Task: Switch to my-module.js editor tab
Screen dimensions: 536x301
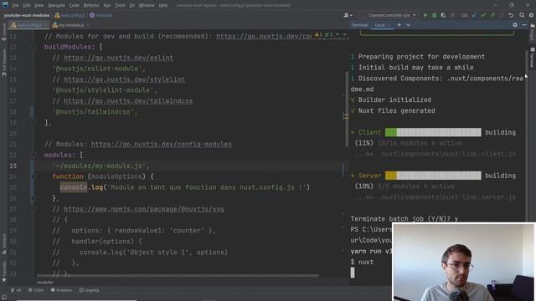Action: tap(71, 25)
